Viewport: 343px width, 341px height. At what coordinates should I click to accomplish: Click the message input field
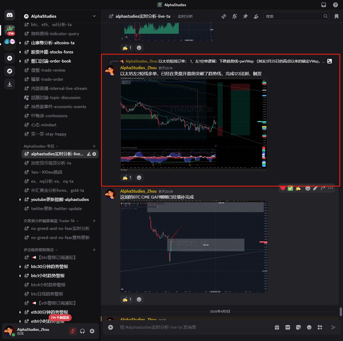point(194,327)
